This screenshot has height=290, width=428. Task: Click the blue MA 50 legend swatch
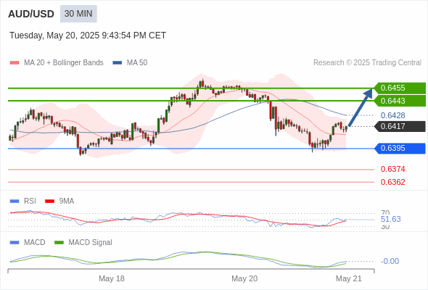(117, 63)
